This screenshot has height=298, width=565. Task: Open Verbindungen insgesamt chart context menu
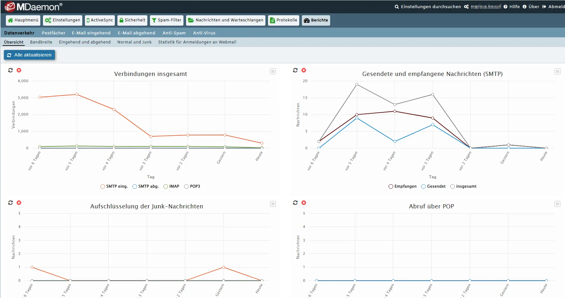[x=273, y=71]
